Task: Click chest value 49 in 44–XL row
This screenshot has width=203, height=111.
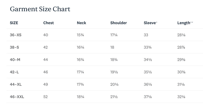Action: 46,84
